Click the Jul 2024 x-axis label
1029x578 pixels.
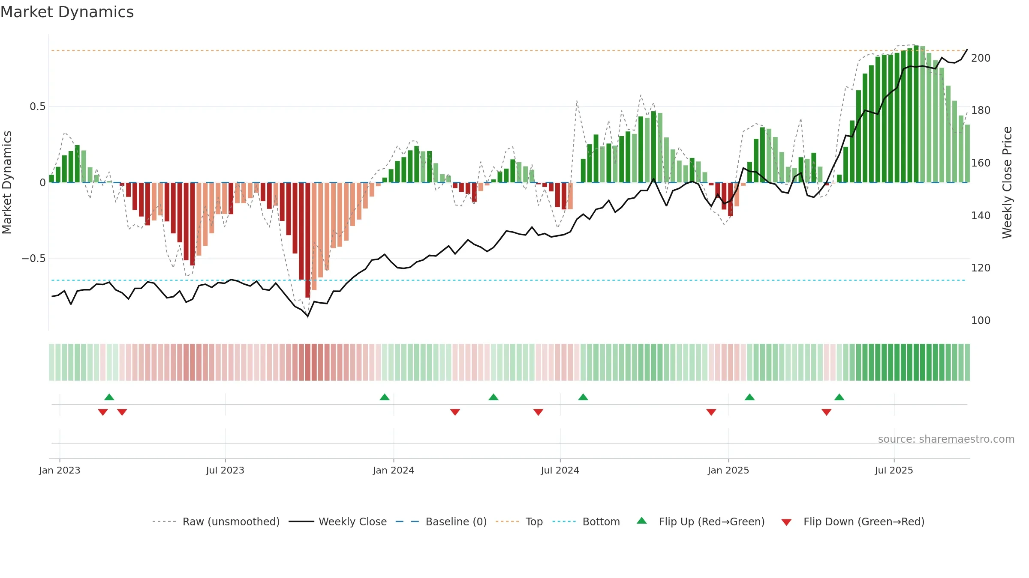(x=560, y=470)
